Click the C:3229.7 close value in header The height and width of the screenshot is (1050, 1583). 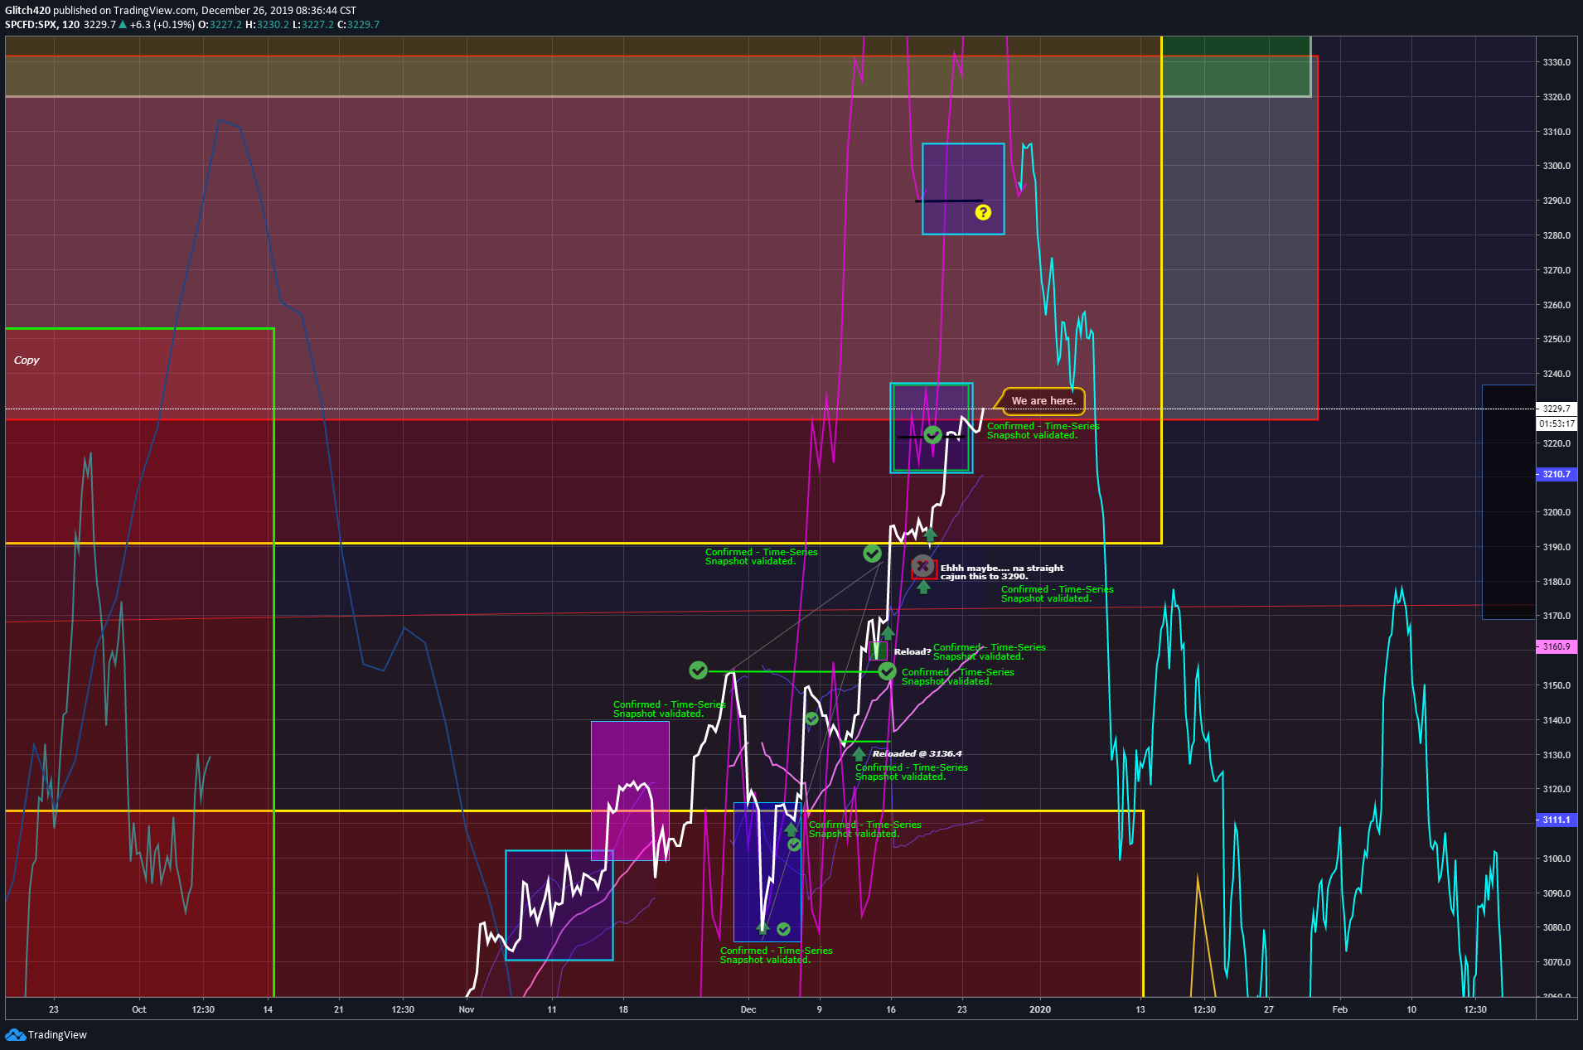pos(358,24)
